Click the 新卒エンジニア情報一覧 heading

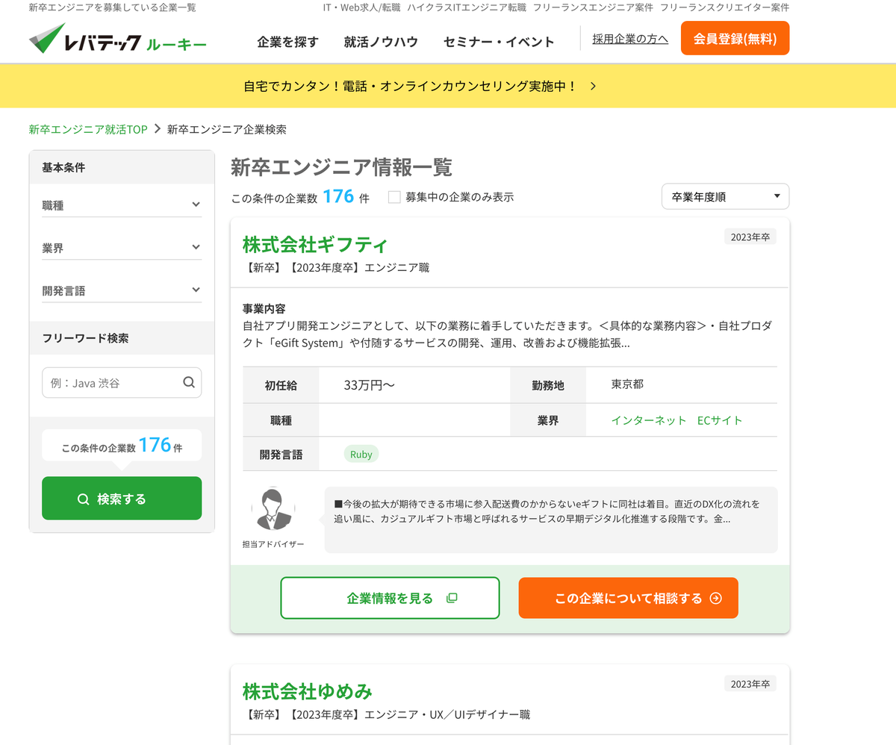pos(341,167)
